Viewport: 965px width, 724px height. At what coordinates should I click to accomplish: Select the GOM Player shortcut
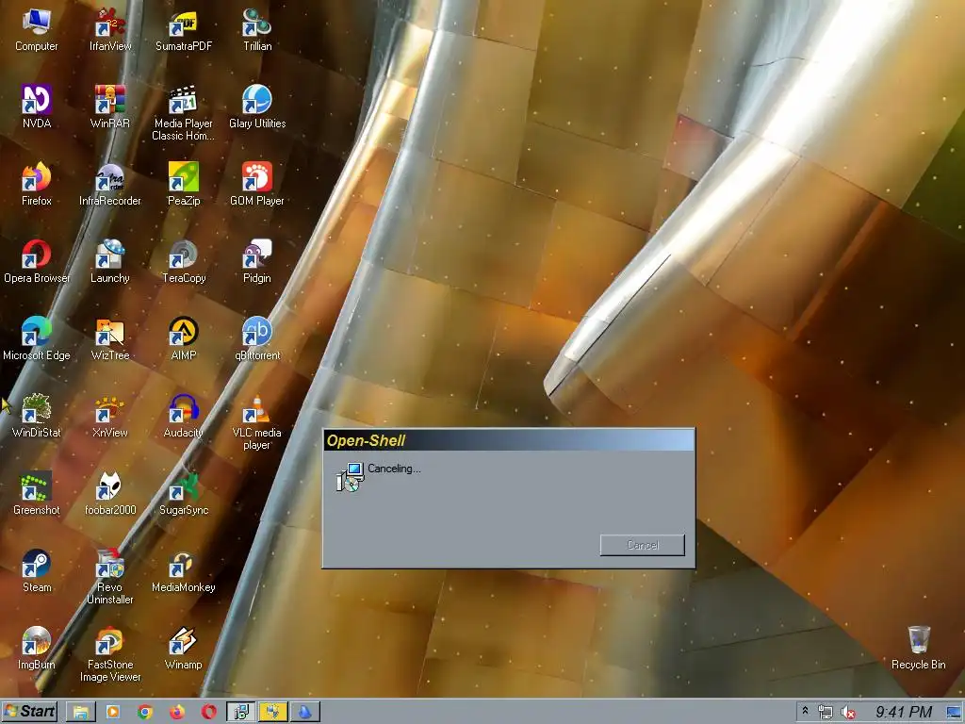point(257,185)
